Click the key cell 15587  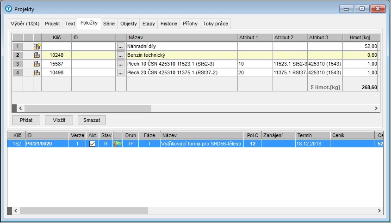pyautogui.click(x=56, y=64)
